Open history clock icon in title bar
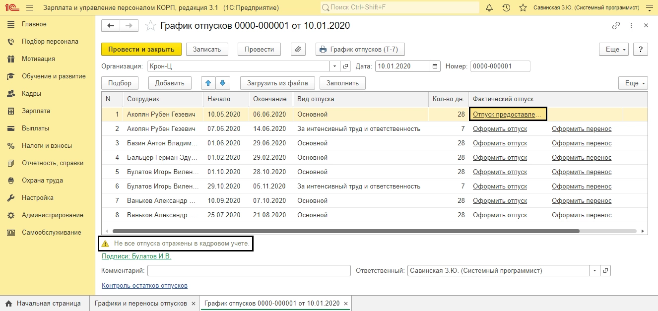The image size is (658, 311). point(506,8)
